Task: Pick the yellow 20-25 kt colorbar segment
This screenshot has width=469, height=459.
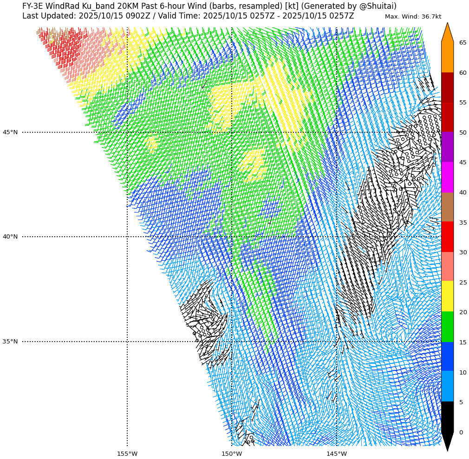Action: pyautogui.click(x=447, y=297)
